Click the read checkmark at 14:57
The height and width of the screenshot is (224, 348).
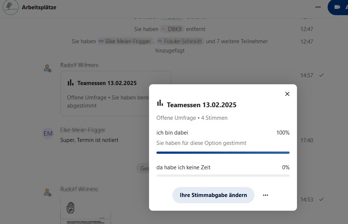tap(321, 75)
